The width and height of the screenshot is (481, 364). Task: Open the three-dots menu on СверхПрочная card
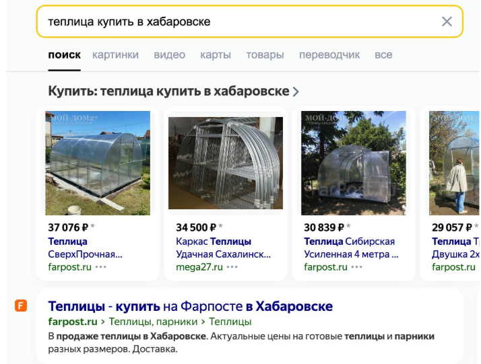[100, 267]
